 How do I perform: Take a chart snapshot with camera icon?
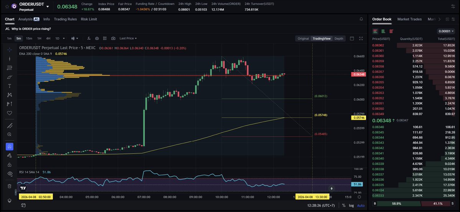click(113, 38)
